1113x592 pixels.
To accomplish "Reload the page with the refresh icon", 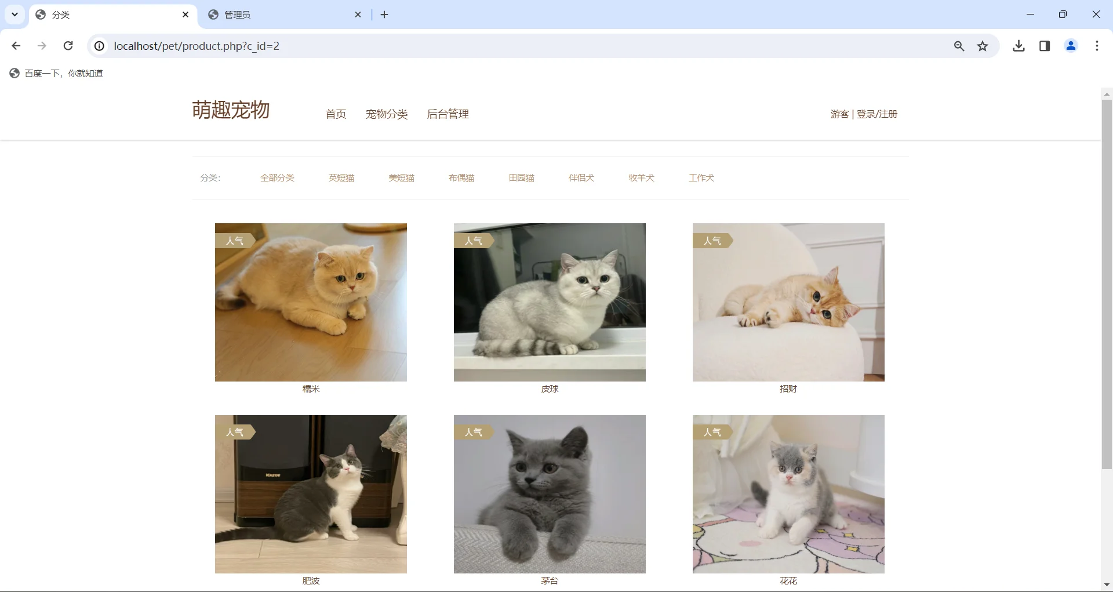I will tap(68, 46).
